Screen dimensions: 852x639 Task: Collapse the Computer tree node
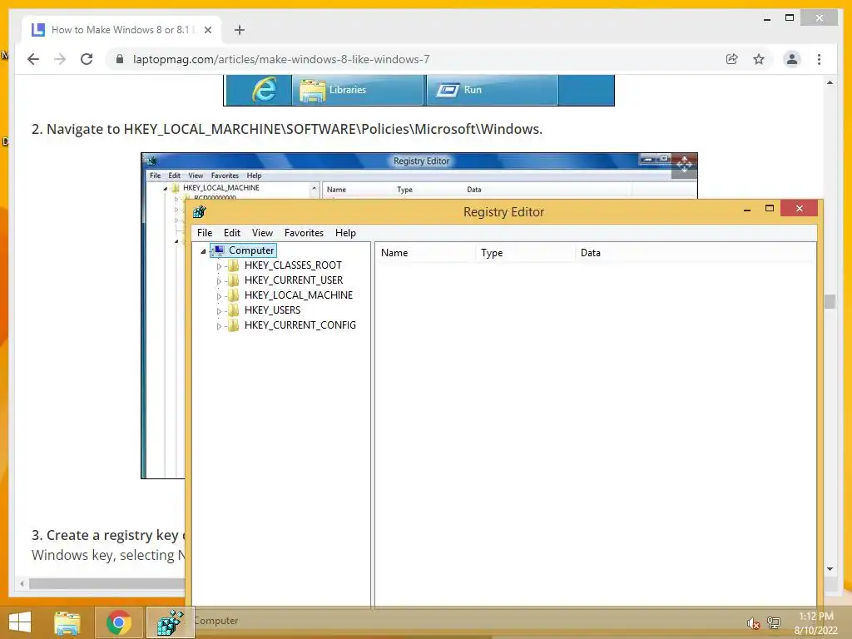click(203, 251)
